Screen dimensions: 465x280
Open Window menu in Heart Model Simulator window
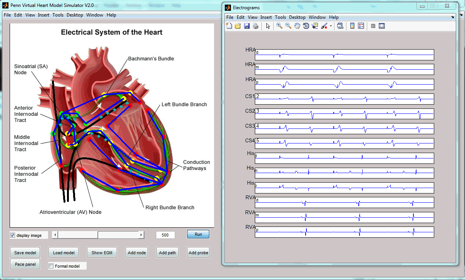coord(95,15)
